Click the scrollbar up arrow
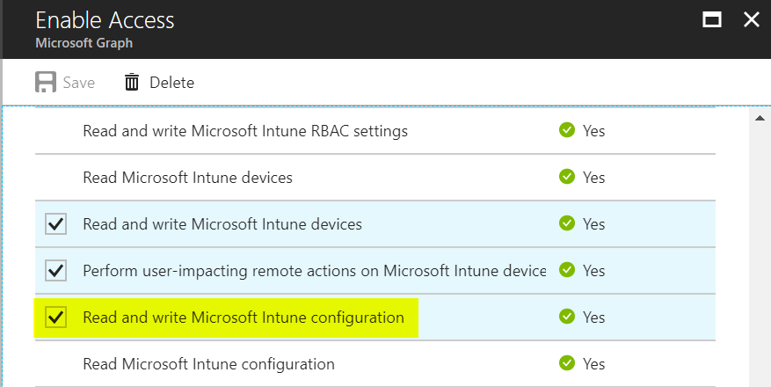This screenshot has height=387, width=771. (757, 116)
